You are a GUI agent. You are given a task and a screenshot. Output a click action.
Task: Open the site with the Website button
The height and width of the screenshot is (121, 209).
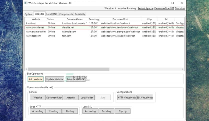[37, 97]
